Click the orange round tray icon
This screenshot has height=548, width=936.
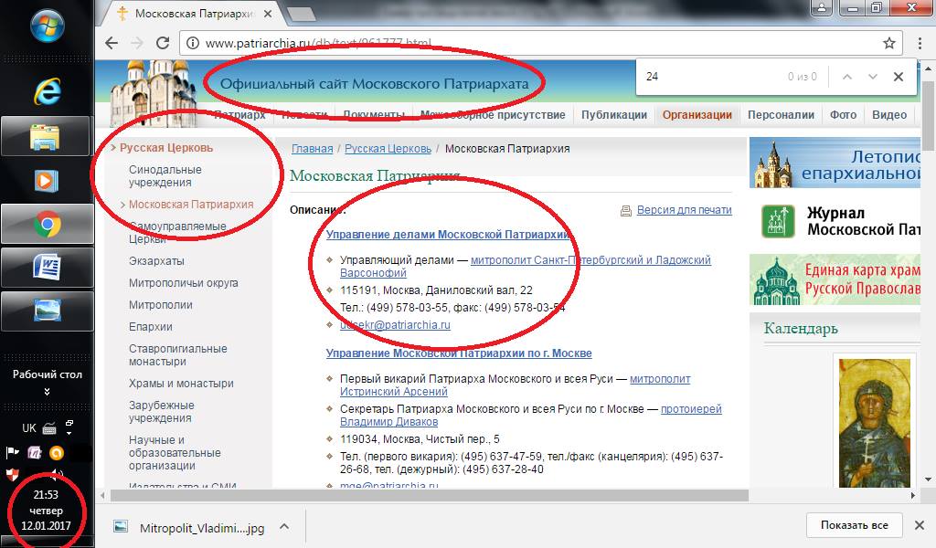(57, 453)
